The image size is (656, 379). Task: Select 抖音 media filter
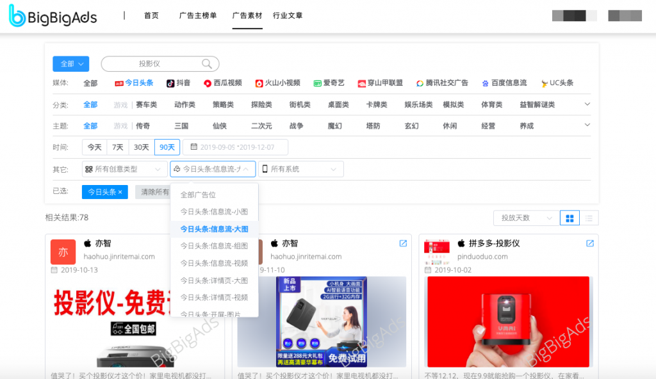pos(178,83)
